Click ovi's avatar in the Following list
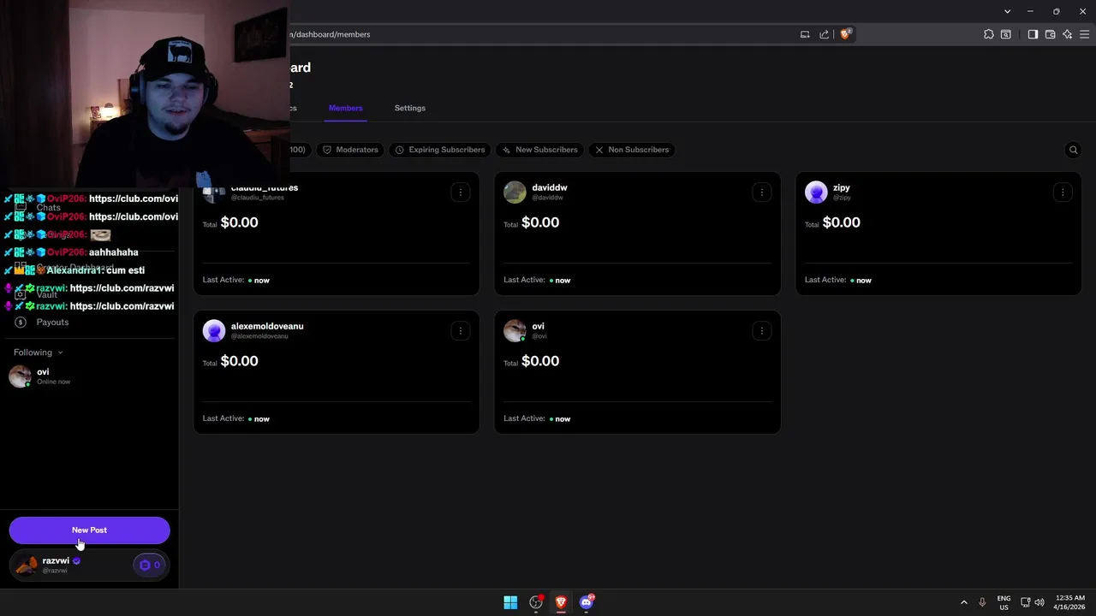 (20, 376)
